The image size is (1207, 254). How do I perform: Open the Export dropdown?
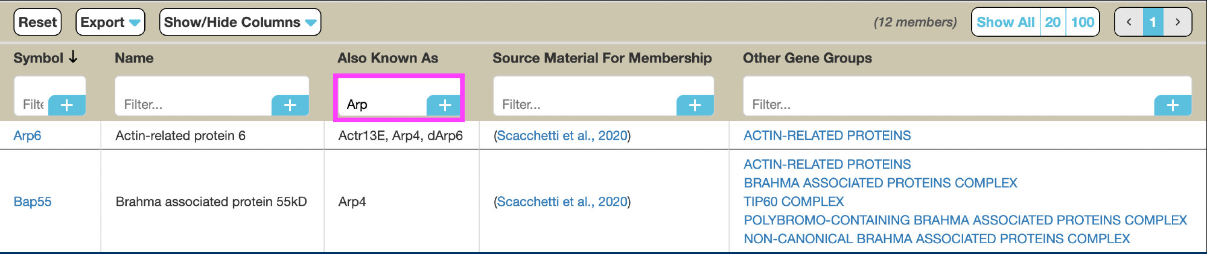tap(110, 22)
